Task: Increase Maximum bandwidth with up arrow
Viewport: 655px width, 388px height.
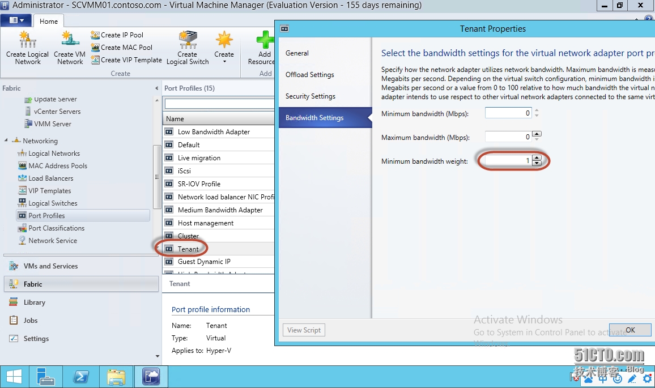Action: (537, 134)
